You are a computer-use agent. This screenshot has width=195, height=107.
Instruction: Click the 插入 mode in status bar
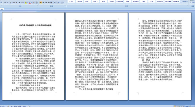point(24,106)
